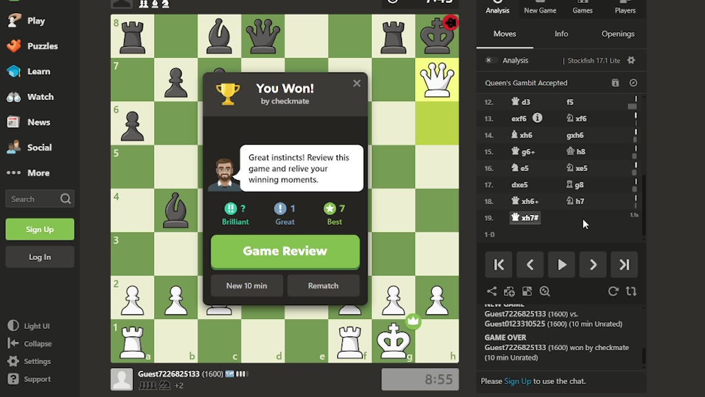The image size is (705, 397).
Task: Click the trophy icon in dialog
Action: (227, 94)
